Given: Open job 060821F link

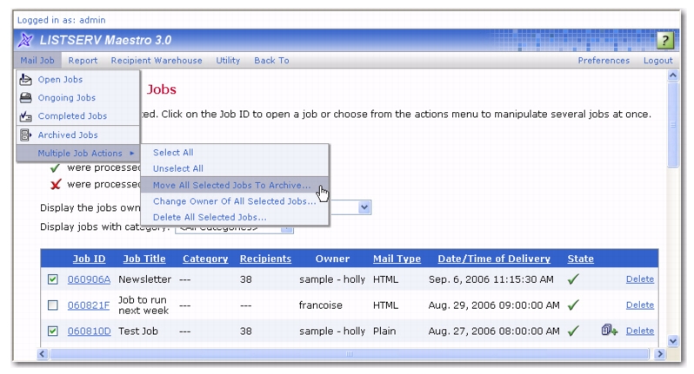Looking at the screenshot, I should (89, 305).
